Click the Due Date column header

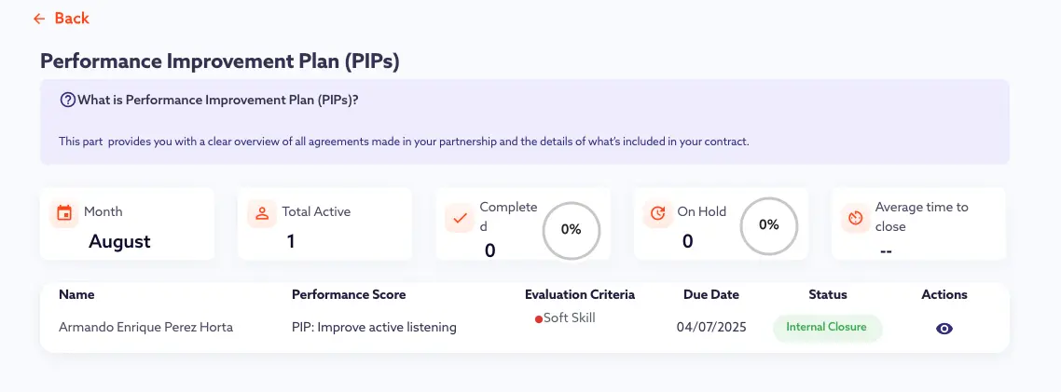pos(710,294)
